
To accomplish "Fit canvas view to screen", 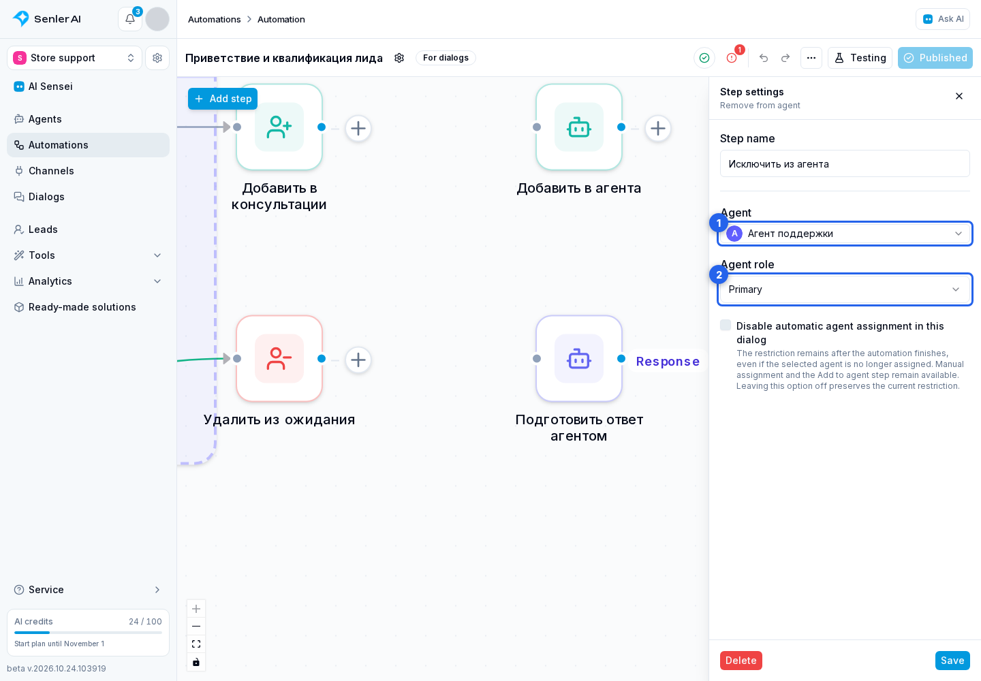I will click(x=196, y=644).
